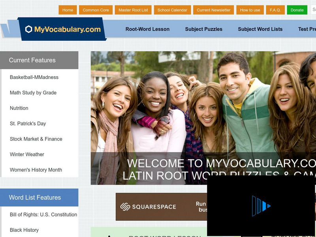Screen dimensions: 316x237
Task: Click the Word List Features header
Action: tap(39, 197)
